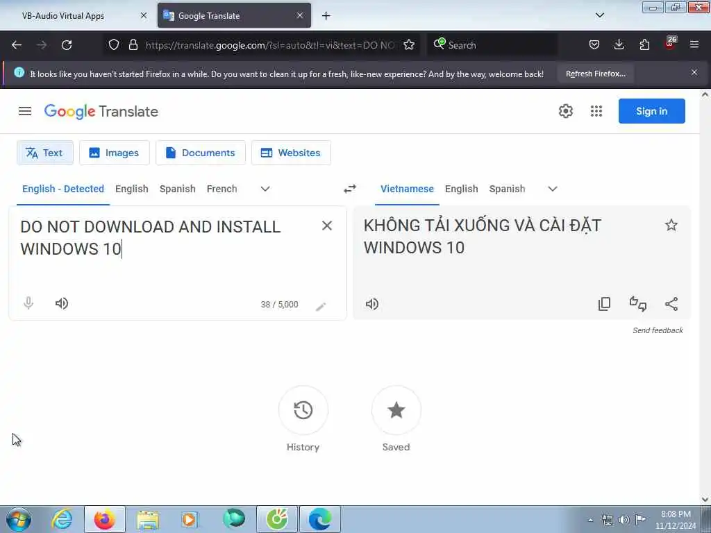List all open tabs chevron
This screenshot has width=711, height=533.
click(599, 15)
